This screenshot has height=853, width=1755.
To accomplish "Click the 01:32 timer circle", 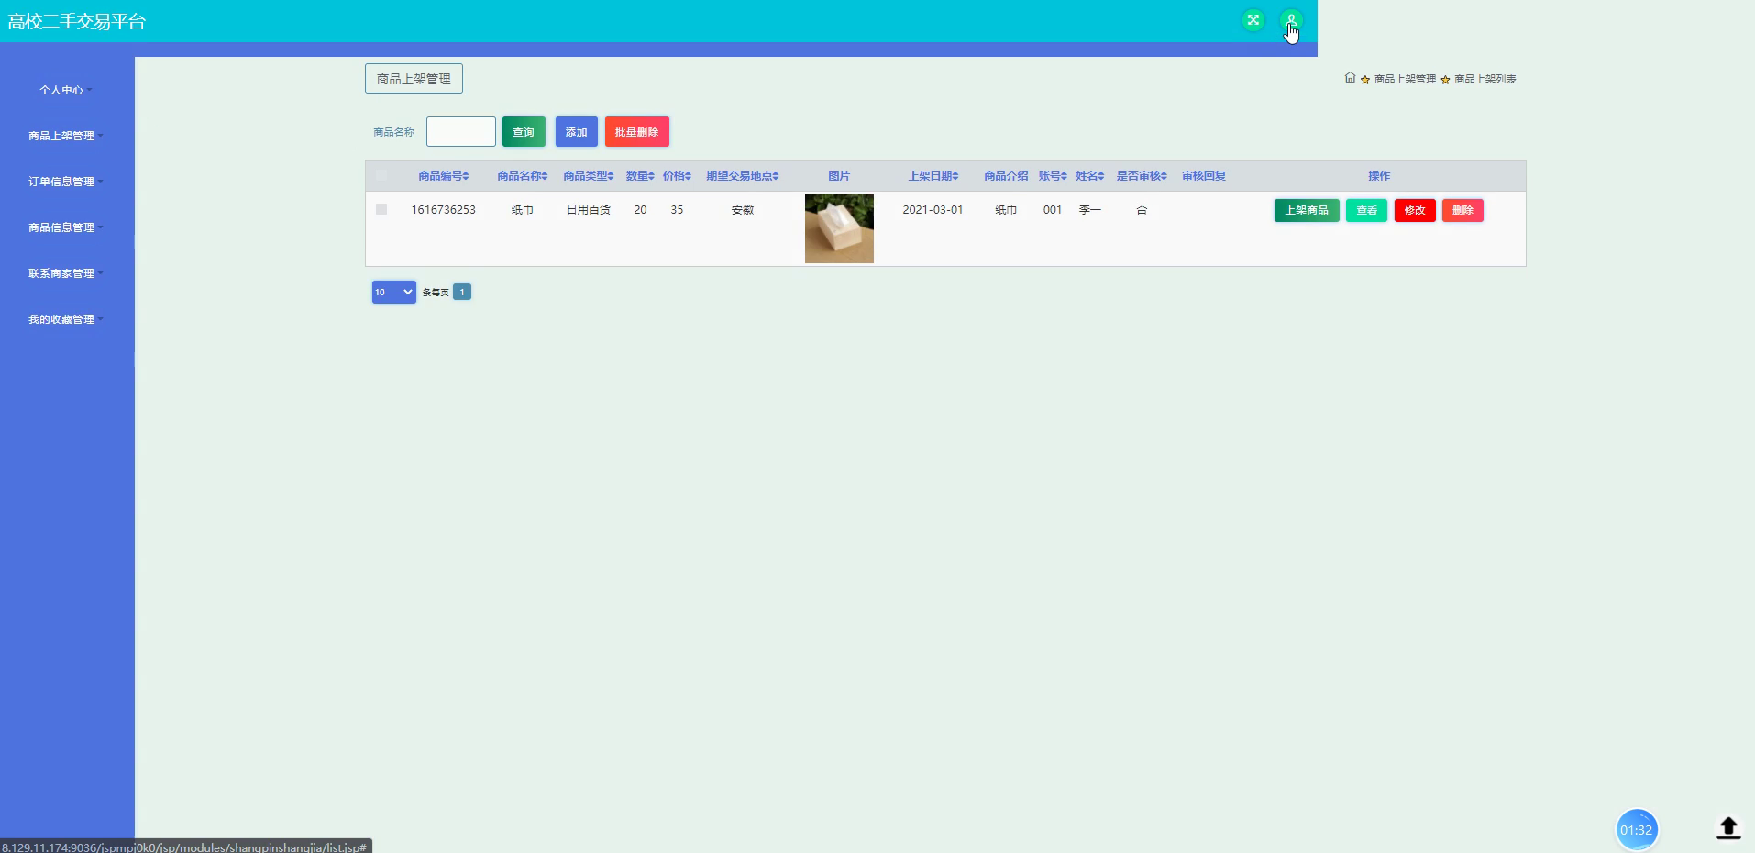I will pos(1636,830).
